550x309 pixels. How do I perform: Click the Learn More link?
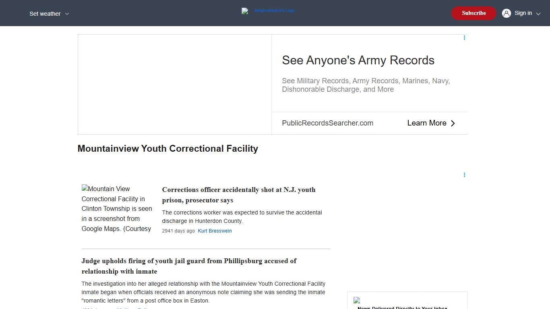427,123
